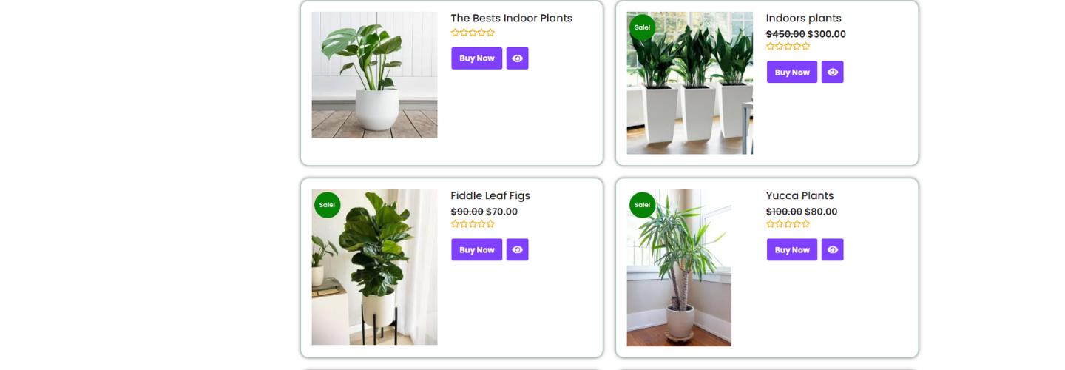Click quick view eye icon for Bests Indoor Plants
This screenshot has height=370, width=1065.
click(517, 58)
